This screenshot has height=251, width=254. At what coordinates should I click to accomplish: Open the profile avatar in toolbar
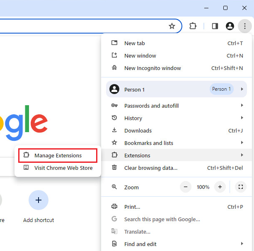(x=230, y=26)
